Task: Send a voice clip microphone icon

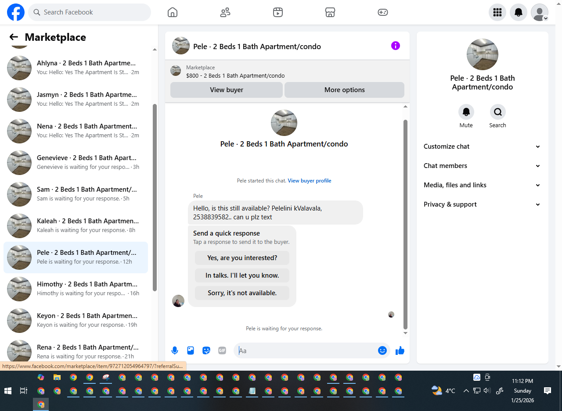Action: tap(175, 350)
